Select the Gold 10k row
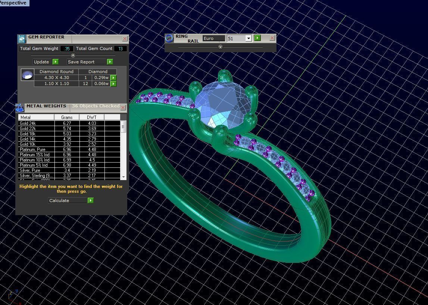428x305 pixels. pyautogui.click(x=69, y=144)
